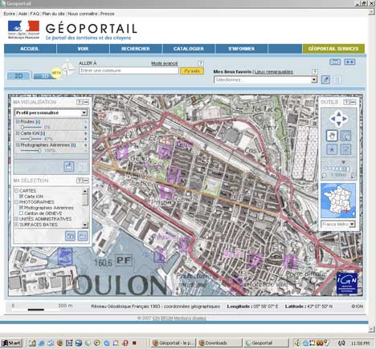
Task: Zoom in using the plus magnifier icon
Action: tap(354, 176)
